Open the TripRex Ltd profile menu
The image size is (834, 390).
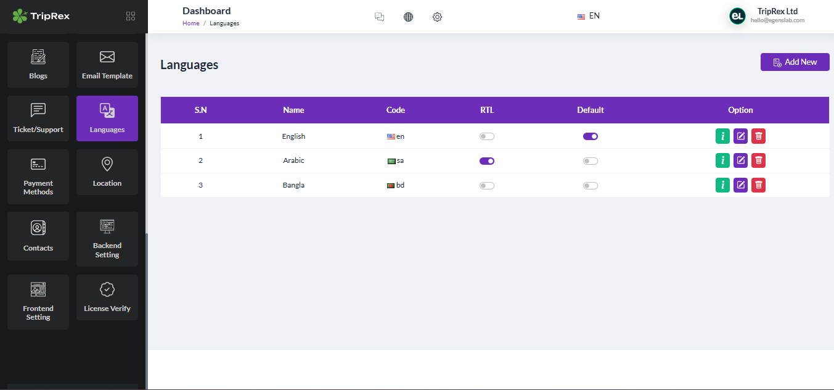pos(766,15)
